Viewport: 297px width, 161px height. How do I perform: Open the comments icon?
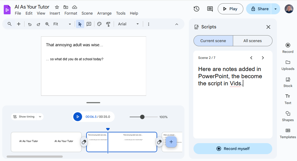[x=210, y=9]
